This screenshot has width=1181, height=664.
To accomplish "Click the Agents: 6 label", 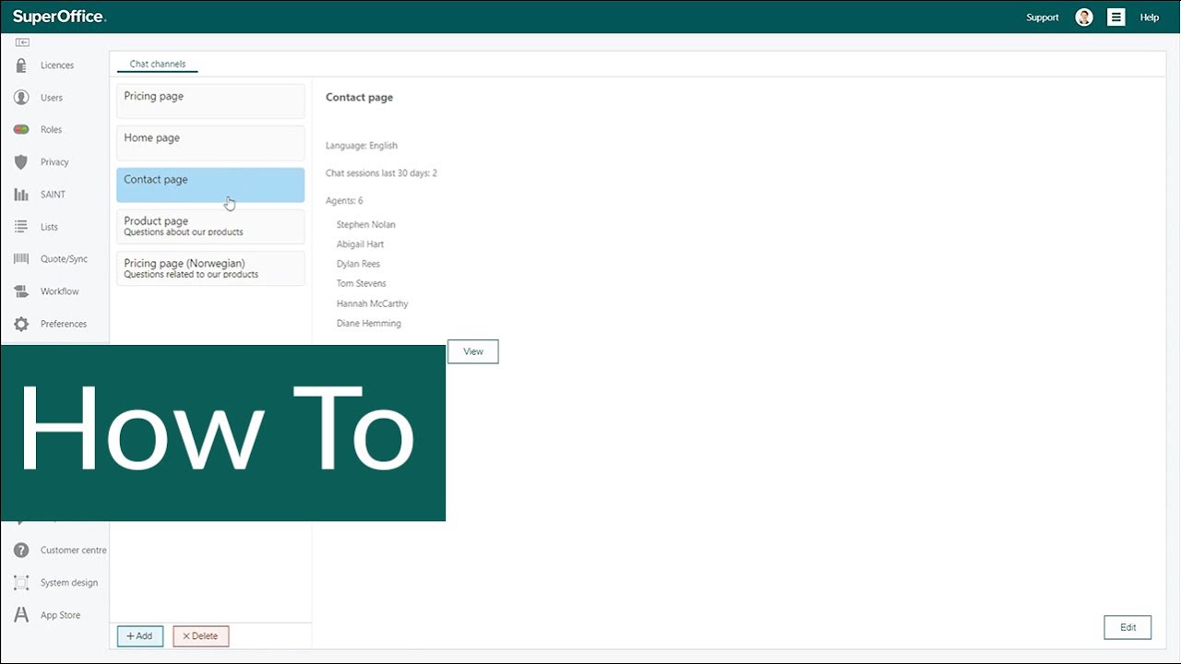I will point(344,201).
